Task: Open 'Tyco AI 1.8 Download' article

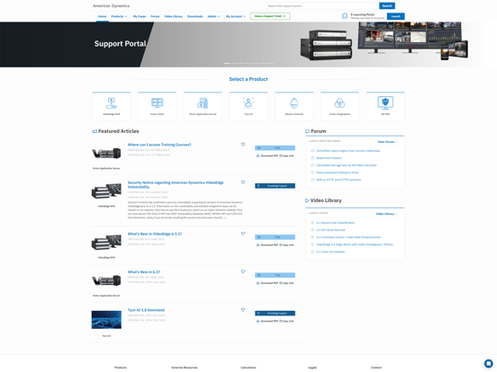Action: (146, 310)
